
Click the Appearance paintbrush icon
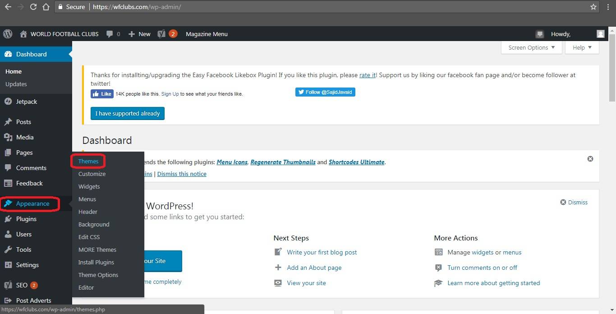(x=8, y=203)
